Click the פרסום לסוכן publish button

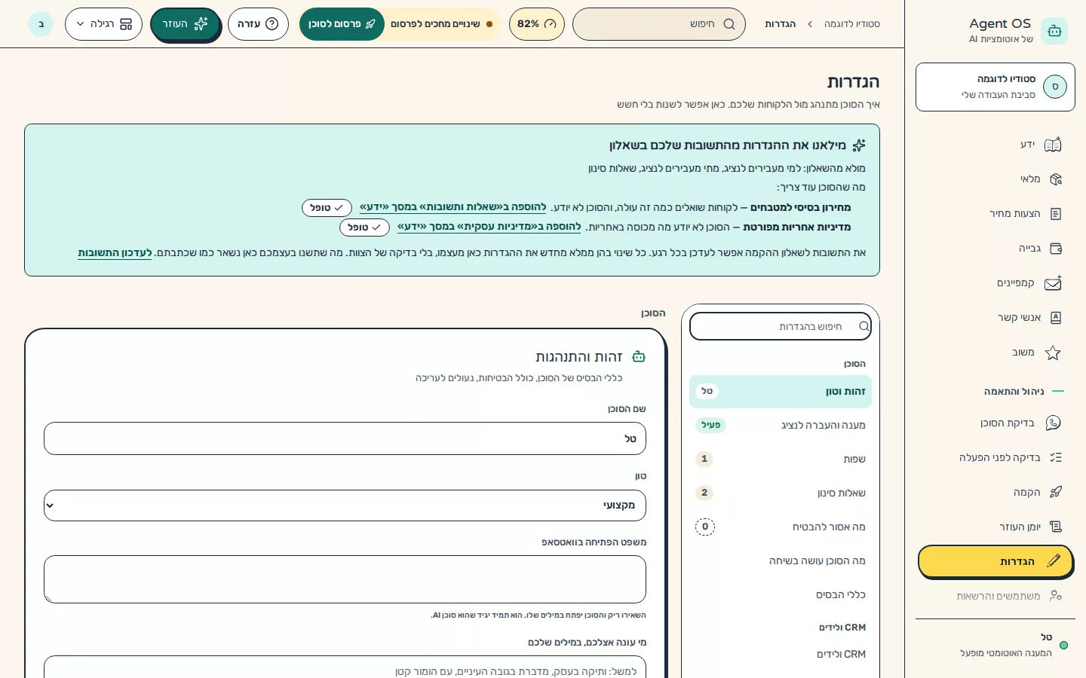(342, 24)
